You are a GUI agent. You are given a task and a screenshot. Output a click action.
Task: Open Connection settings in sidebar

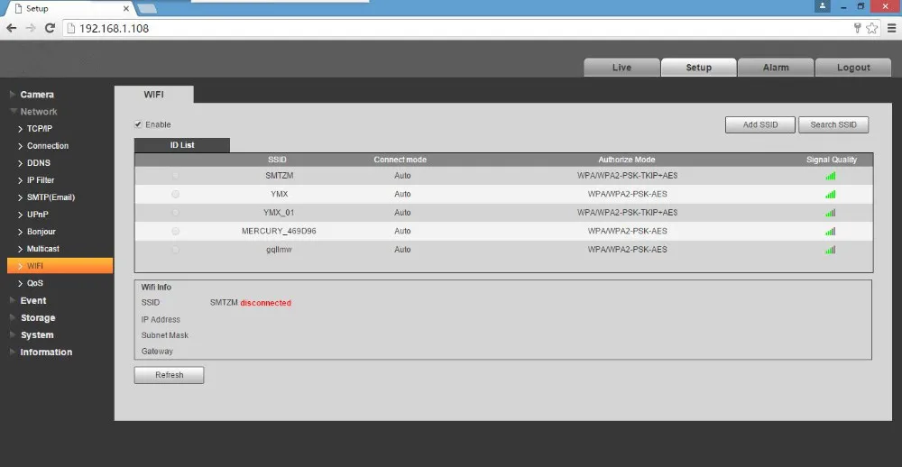coord(47,146)
